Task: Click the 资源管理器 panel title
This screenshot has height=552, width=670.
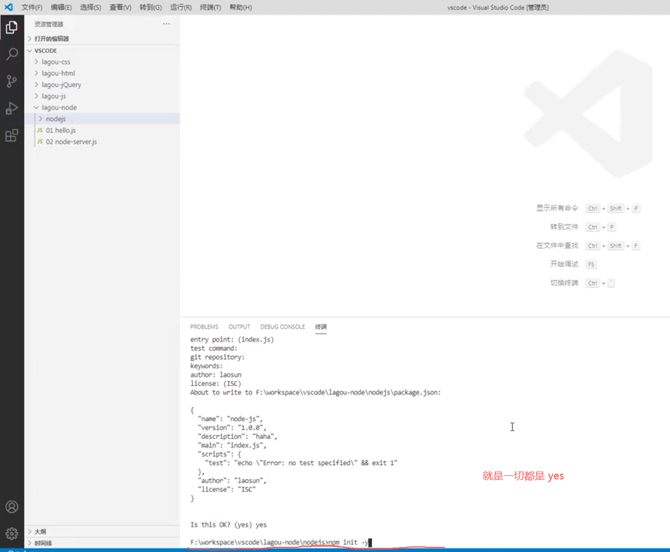Action: tap(49, 24)
